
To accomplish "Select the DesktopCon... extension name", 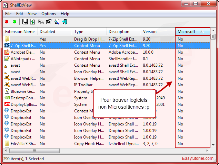I will pos(23,98).
